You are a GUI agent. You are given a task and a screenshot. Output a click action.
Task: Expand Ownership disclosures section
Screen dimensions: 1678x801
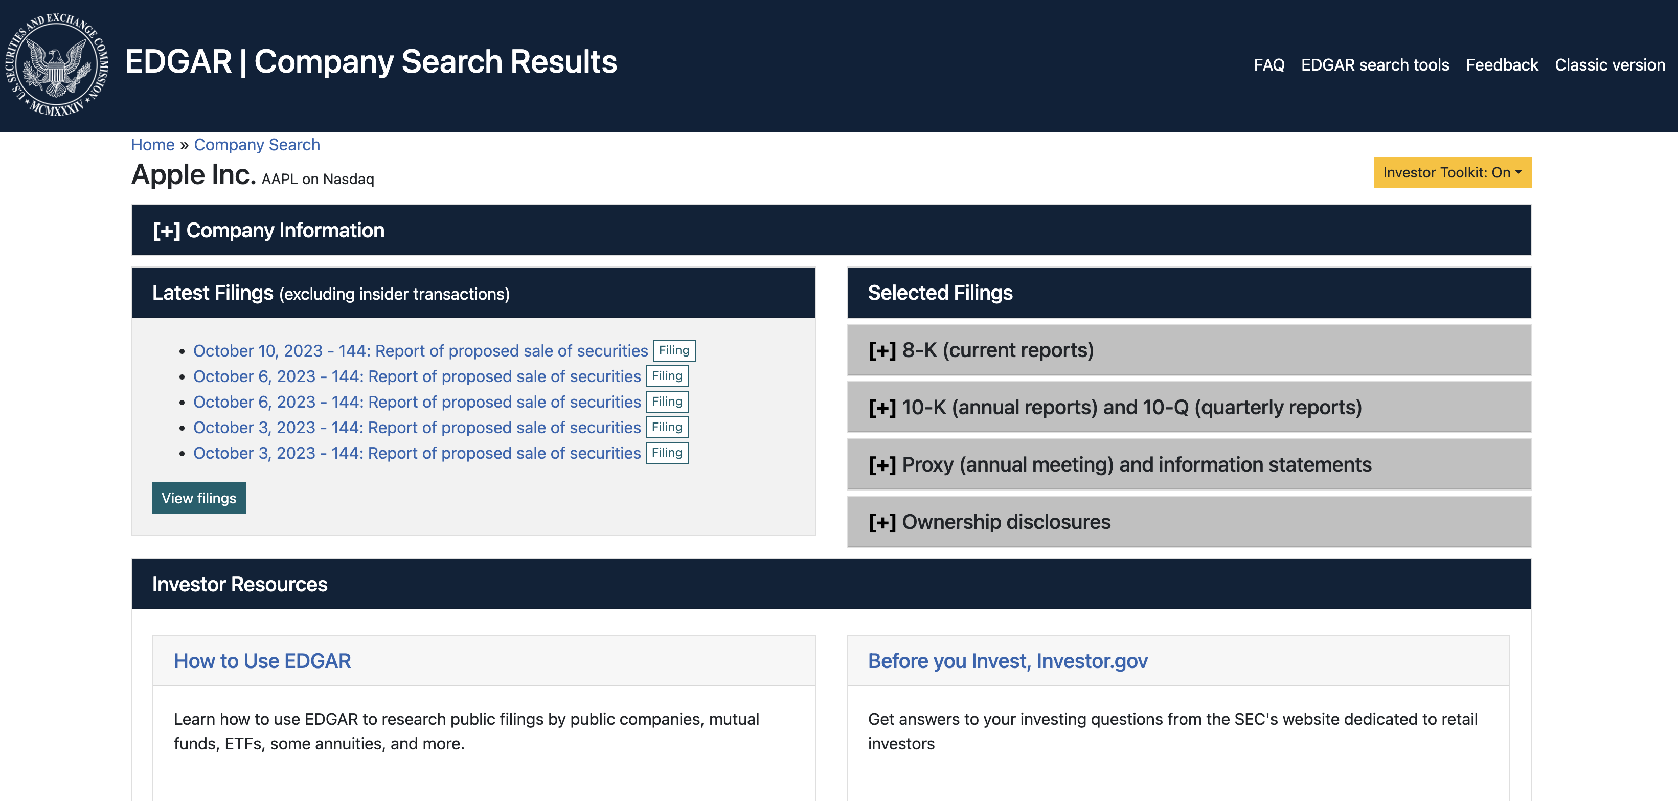[1188, 522]
